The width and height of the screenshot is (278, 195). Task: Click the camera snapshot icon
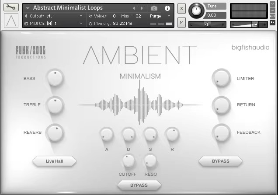tap(154, 8)
